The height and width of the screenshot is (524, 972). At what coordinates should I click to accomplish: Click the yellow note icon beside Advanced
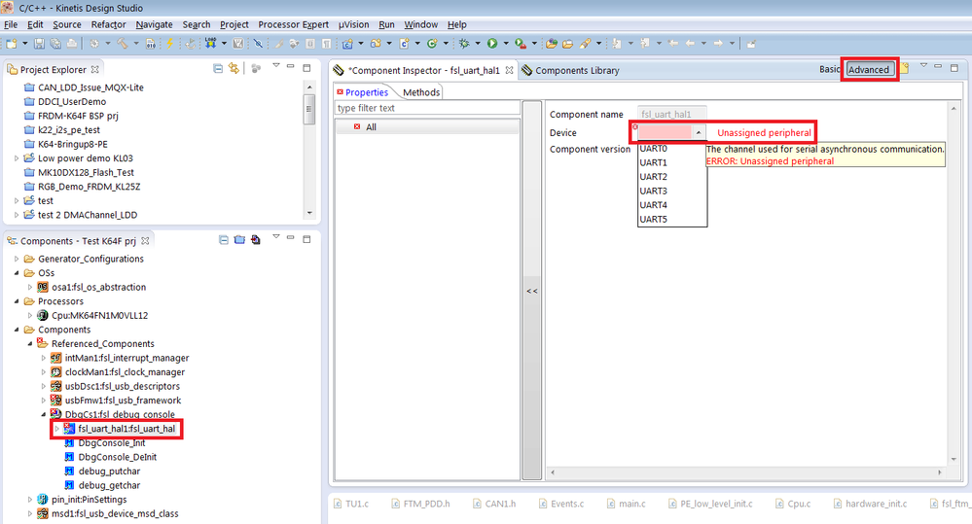click(905, 67)
